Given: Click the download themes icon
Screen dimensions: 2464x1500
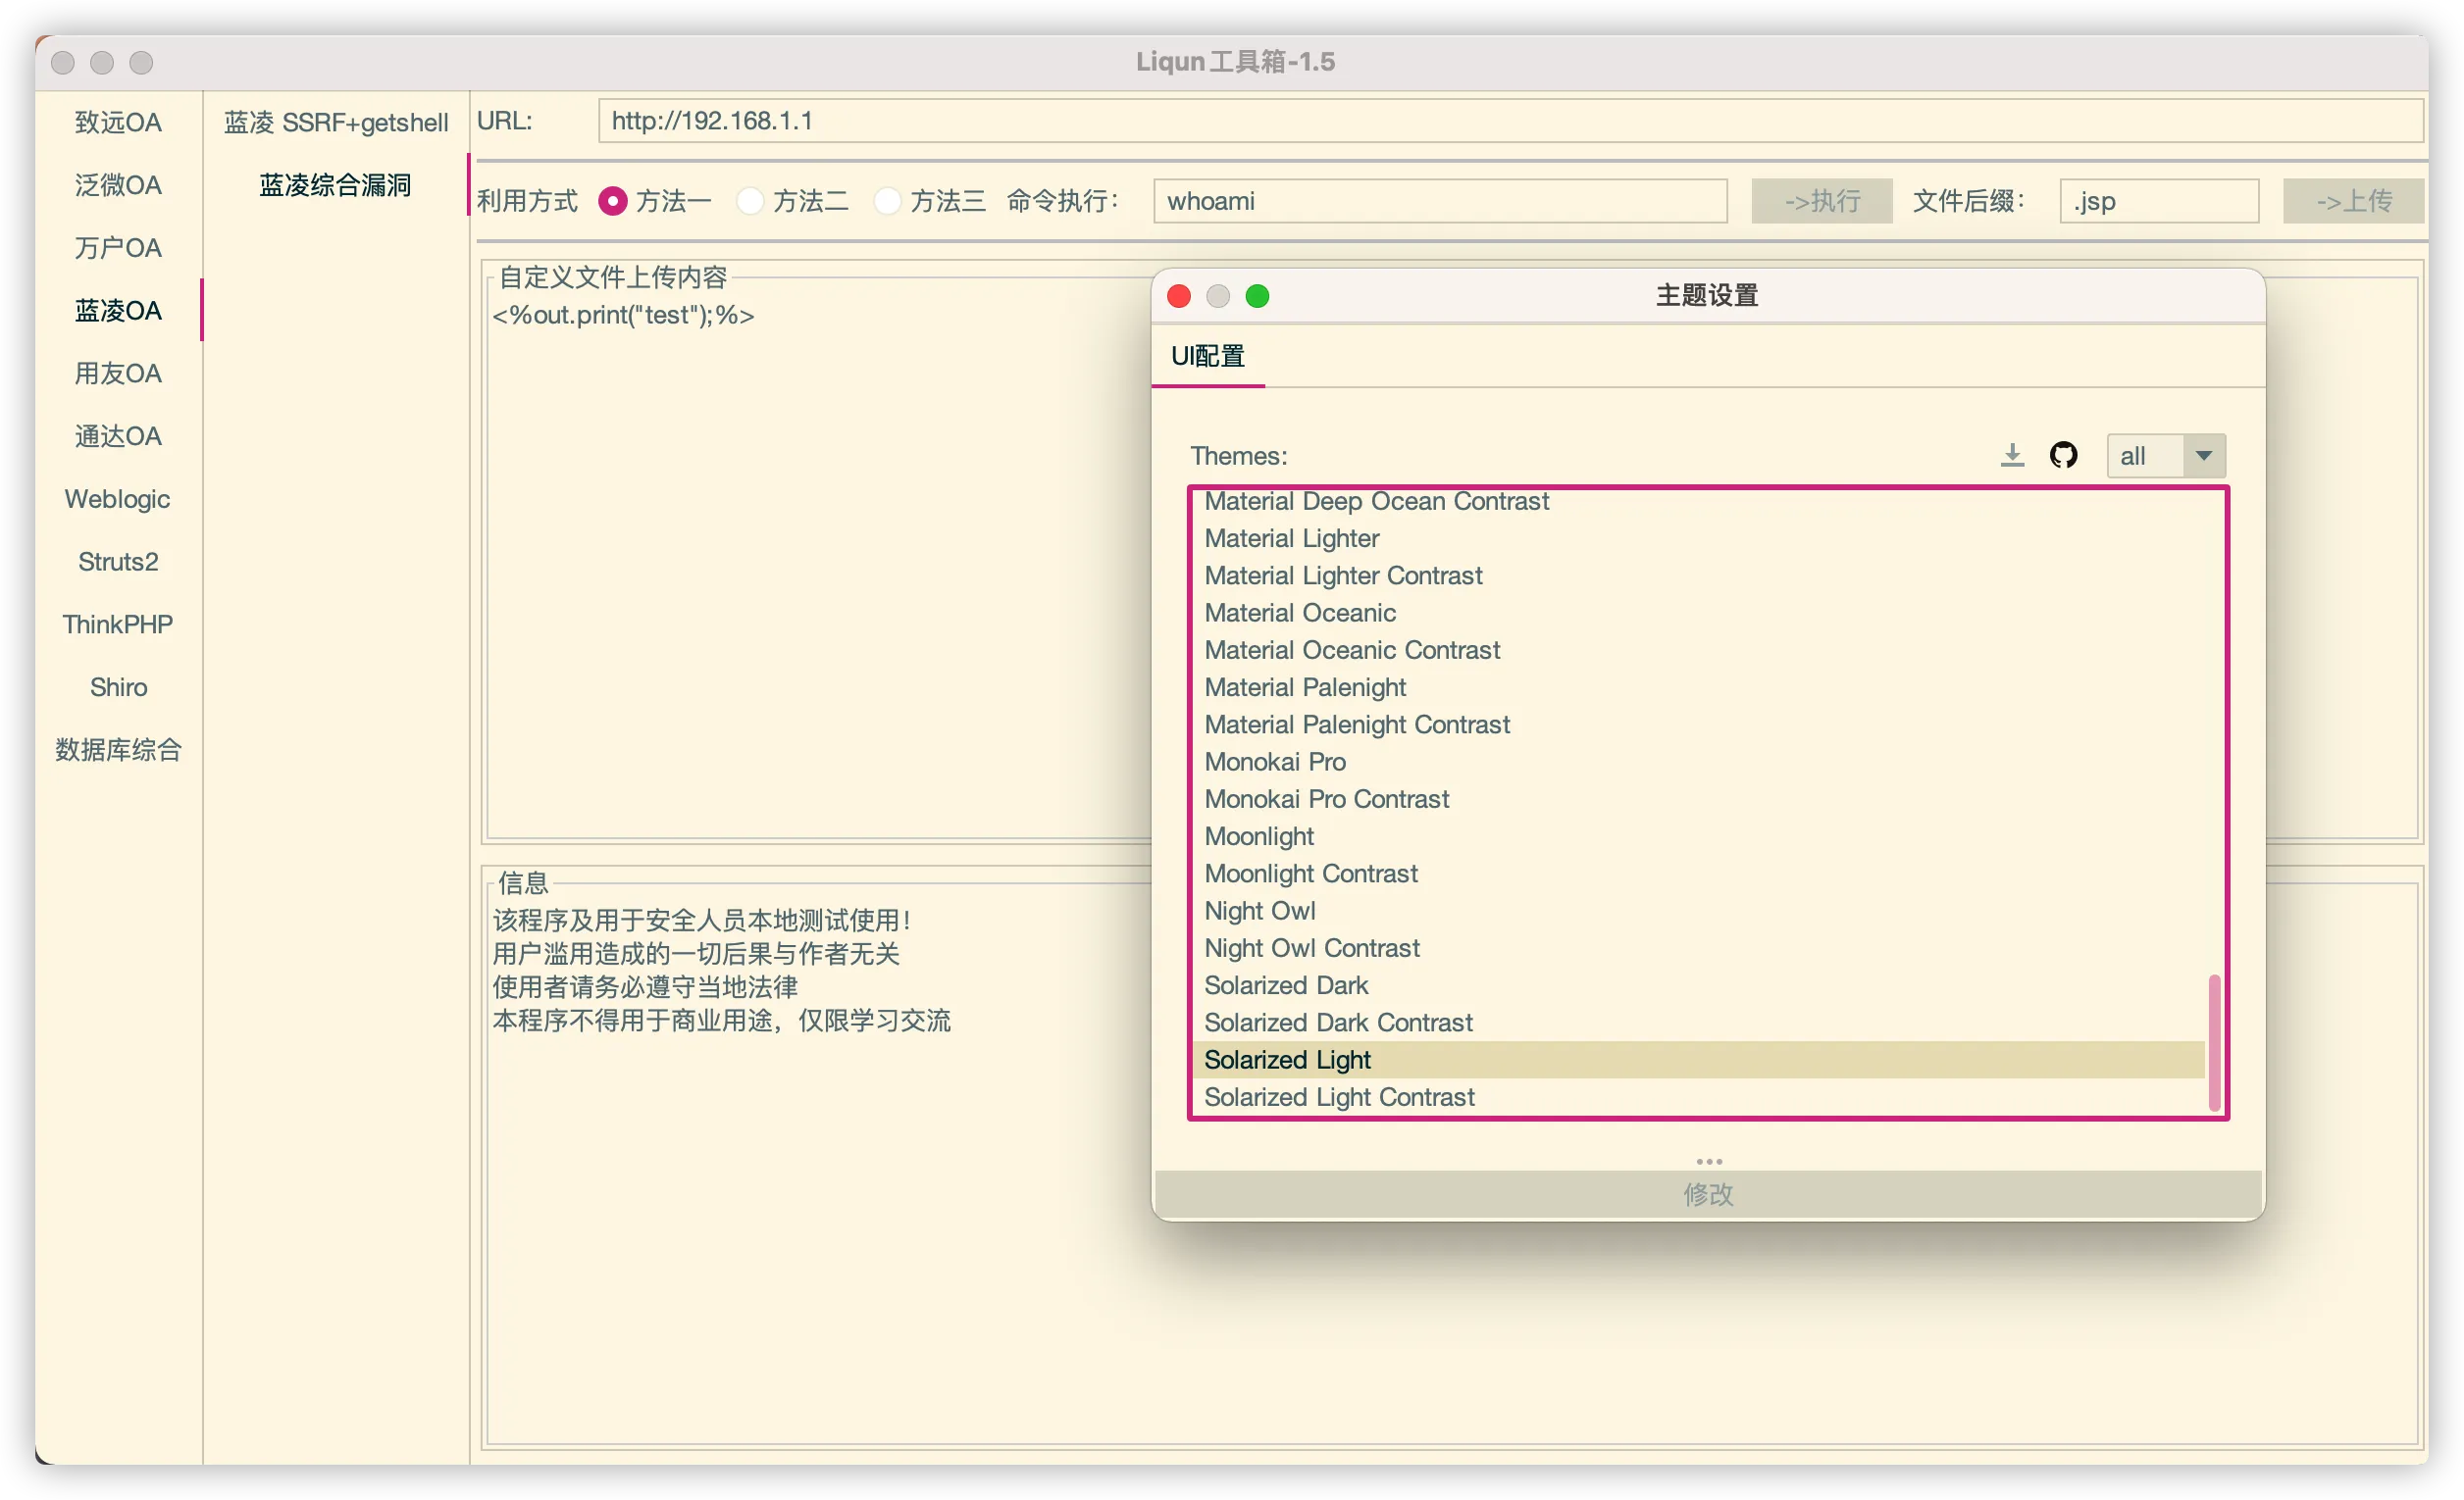Looking at the screenshot, I should [x=2012, y=456].
